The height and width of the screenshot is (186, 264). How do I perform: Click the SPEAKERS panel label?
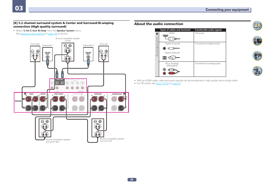pyautogui.click(x=18, y=101)
